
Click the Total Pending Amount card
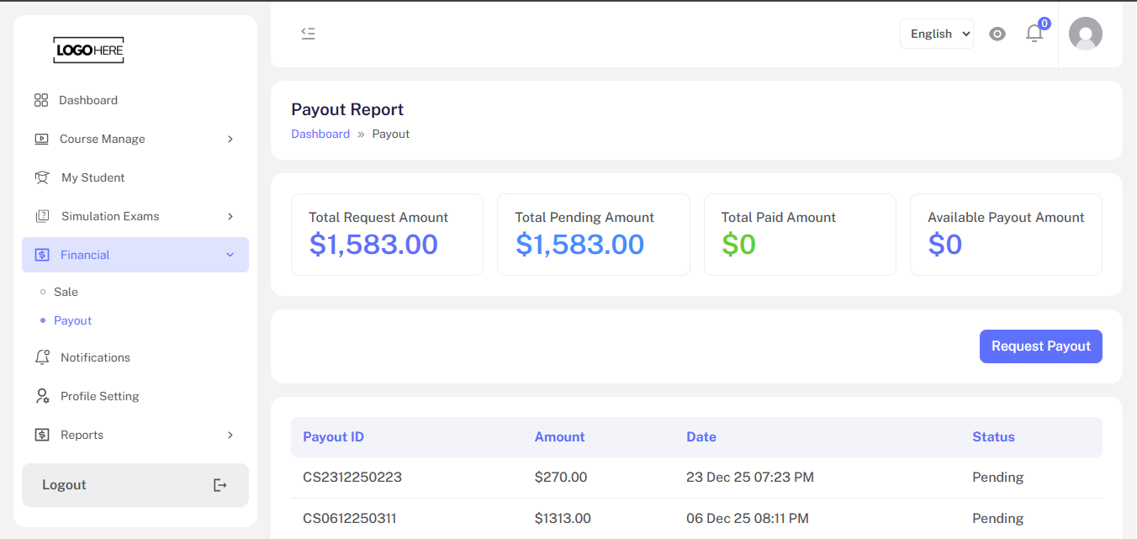point(594,235)
